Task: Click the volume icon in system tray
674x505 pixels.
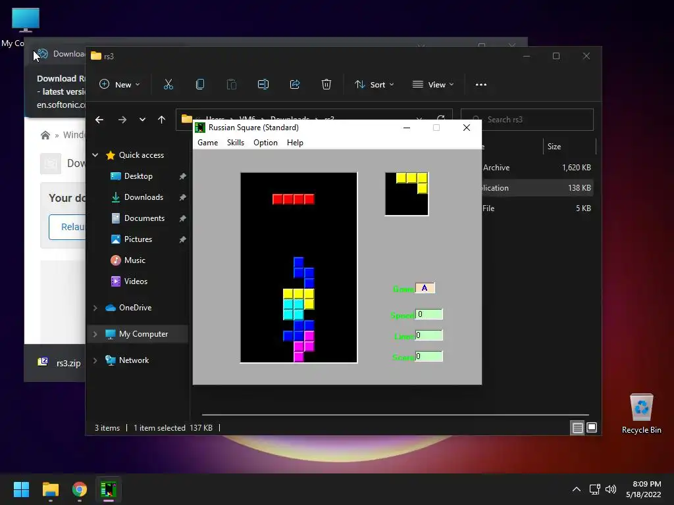Action: point(610,489)
